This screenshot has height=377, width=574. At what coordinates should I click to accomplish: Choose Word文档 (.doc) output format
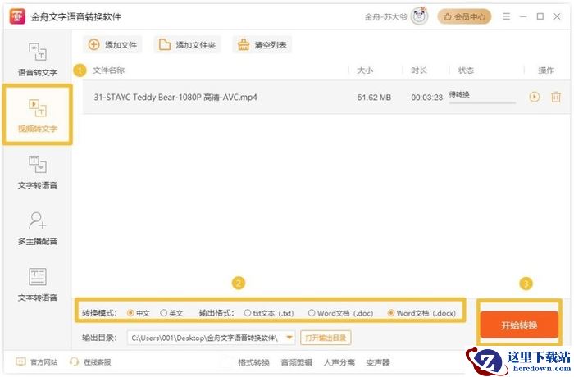coord(340,313)
